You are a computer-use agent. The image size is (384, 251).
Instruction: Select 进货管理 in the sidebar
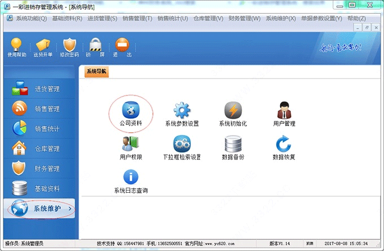(x=39, y=89)
